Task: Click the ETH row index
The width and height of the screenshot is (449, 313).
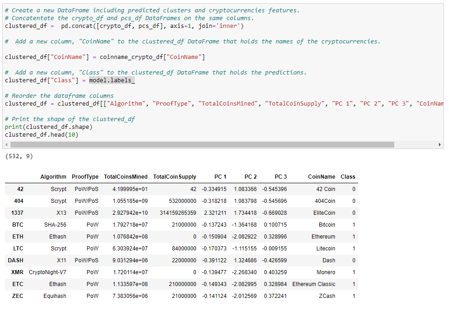Action: (x=18, y=237)
